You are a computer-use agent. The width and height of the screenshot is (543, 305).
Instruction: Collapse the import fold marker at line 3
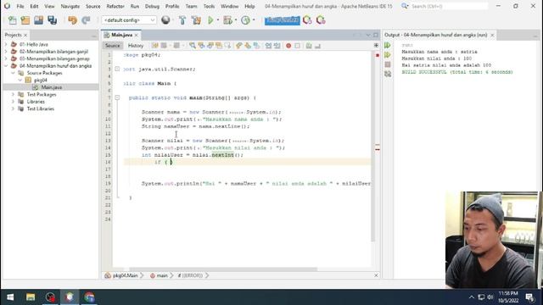(x=117, y=69)
